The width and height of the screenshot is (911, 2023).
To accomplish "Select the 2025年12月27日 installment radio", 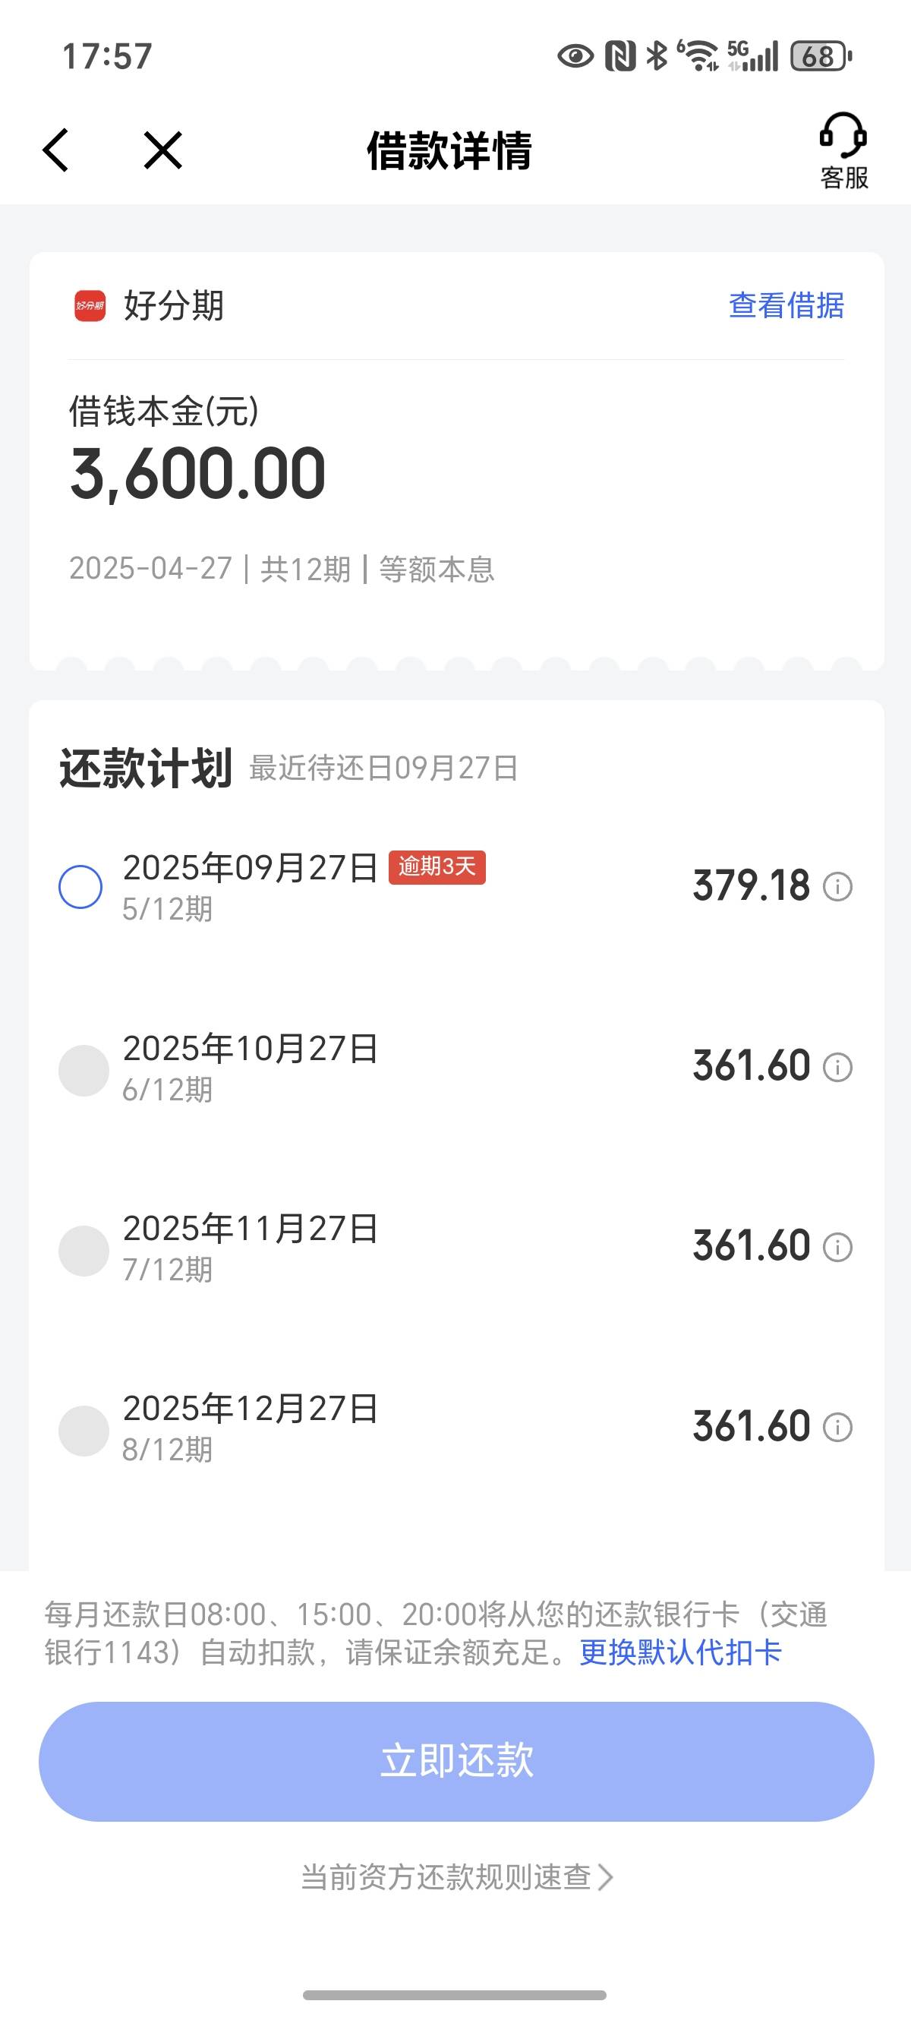I will click(x=84, y=1430).
